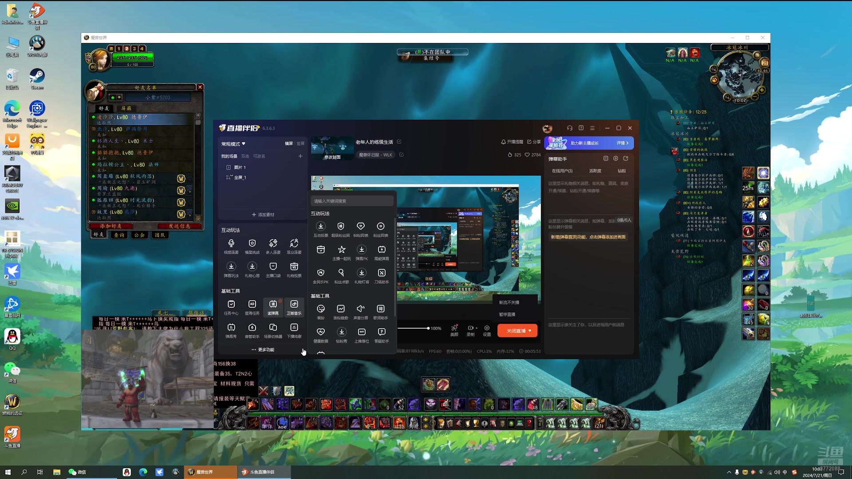Open the Steam desktop shortcut
This screenshot has width=852, height=479.
[x=37, y=79]
